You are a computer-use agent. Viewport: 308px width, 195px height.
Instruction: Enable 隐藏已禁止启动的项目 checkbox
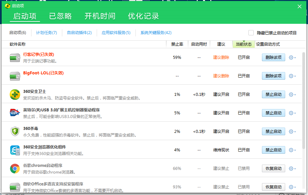(x=251, y=32)
